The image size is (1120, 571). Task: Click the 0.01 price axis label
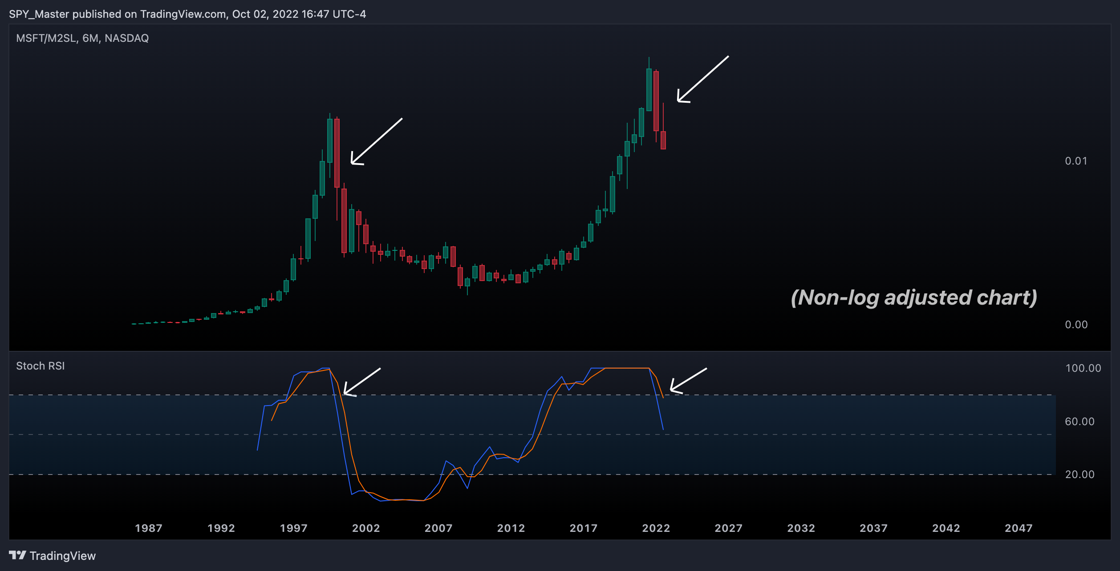1076,161
